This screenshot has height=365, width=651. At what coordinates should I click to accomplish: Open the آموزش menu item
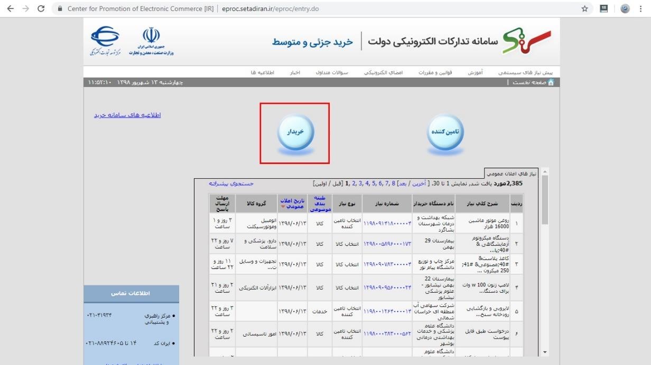pos(475,72)
